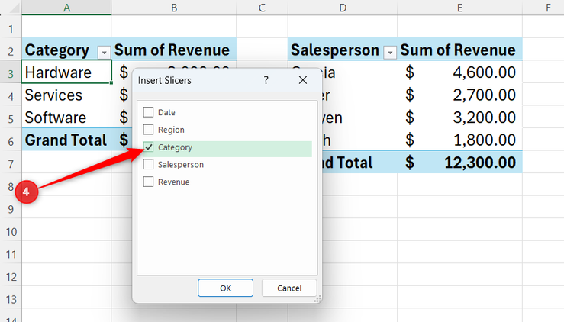This screenshot has height=322, width=564.
Task: Click the 2,700.00 revenue cell
Action: click(459, 95)
